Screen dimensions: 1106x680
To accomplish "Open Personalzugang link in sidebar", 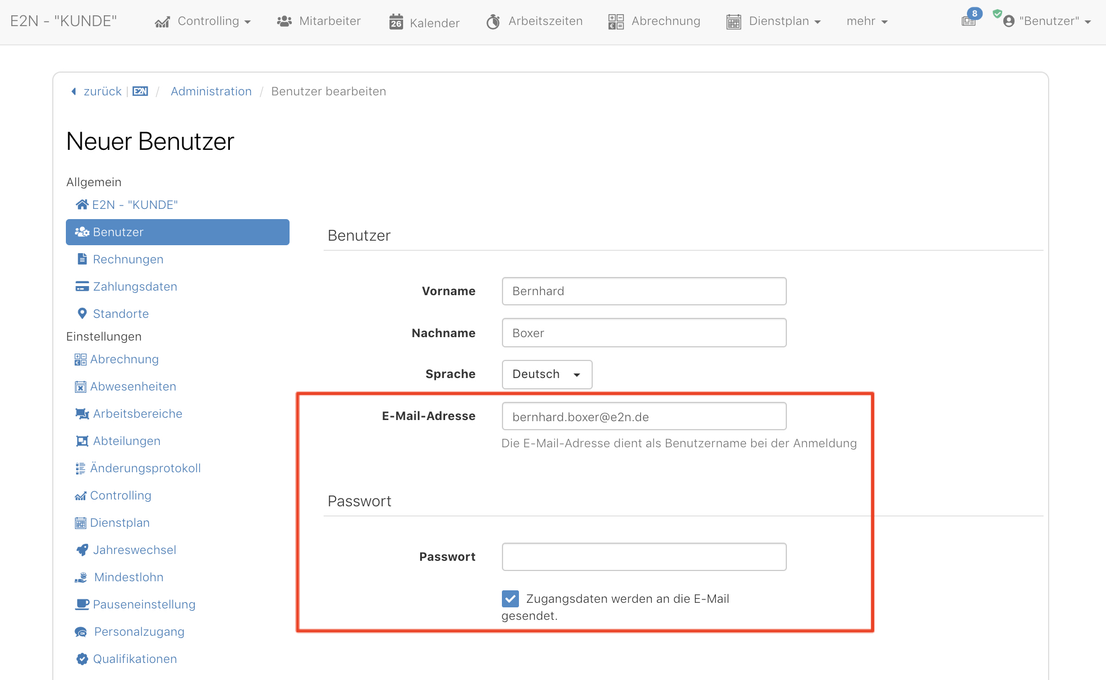I will pos(139,632).
